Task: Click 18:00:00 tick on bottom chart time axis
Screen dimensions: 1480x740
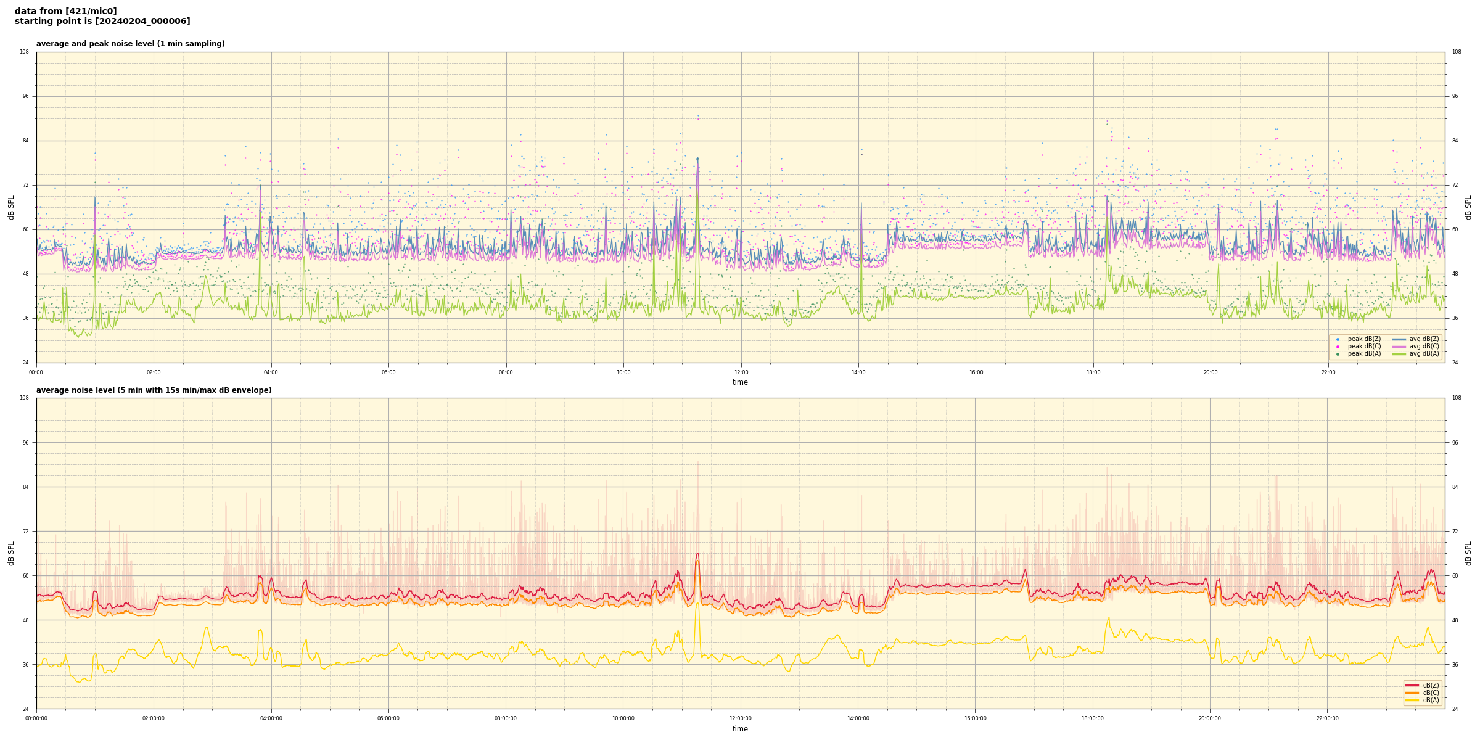Action: [x=1093, y=718]
